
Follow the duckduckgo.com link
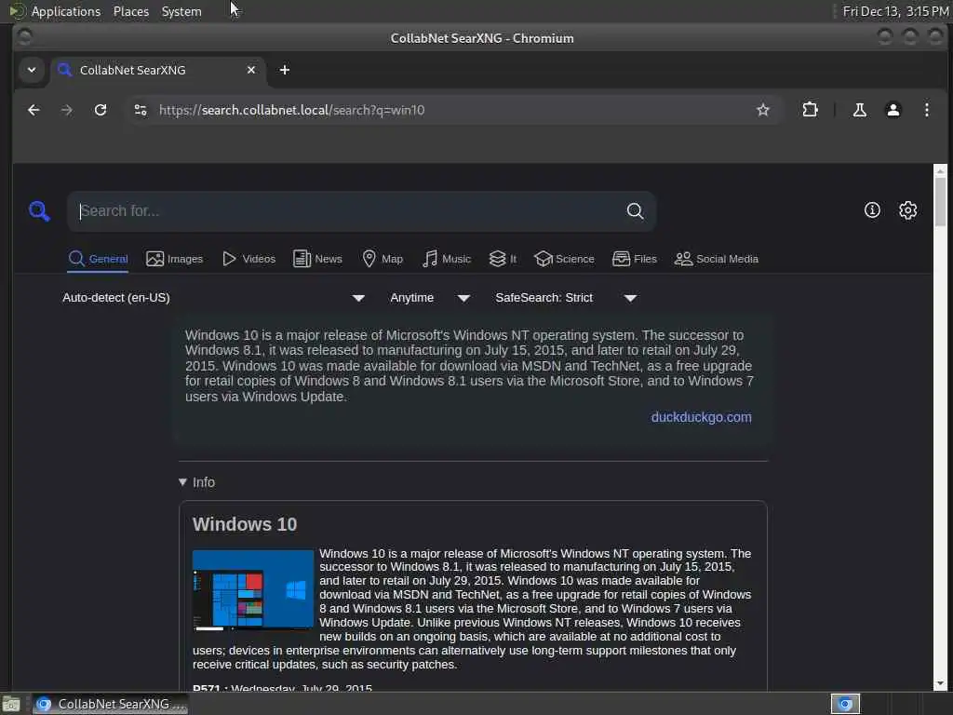[702, 417]
